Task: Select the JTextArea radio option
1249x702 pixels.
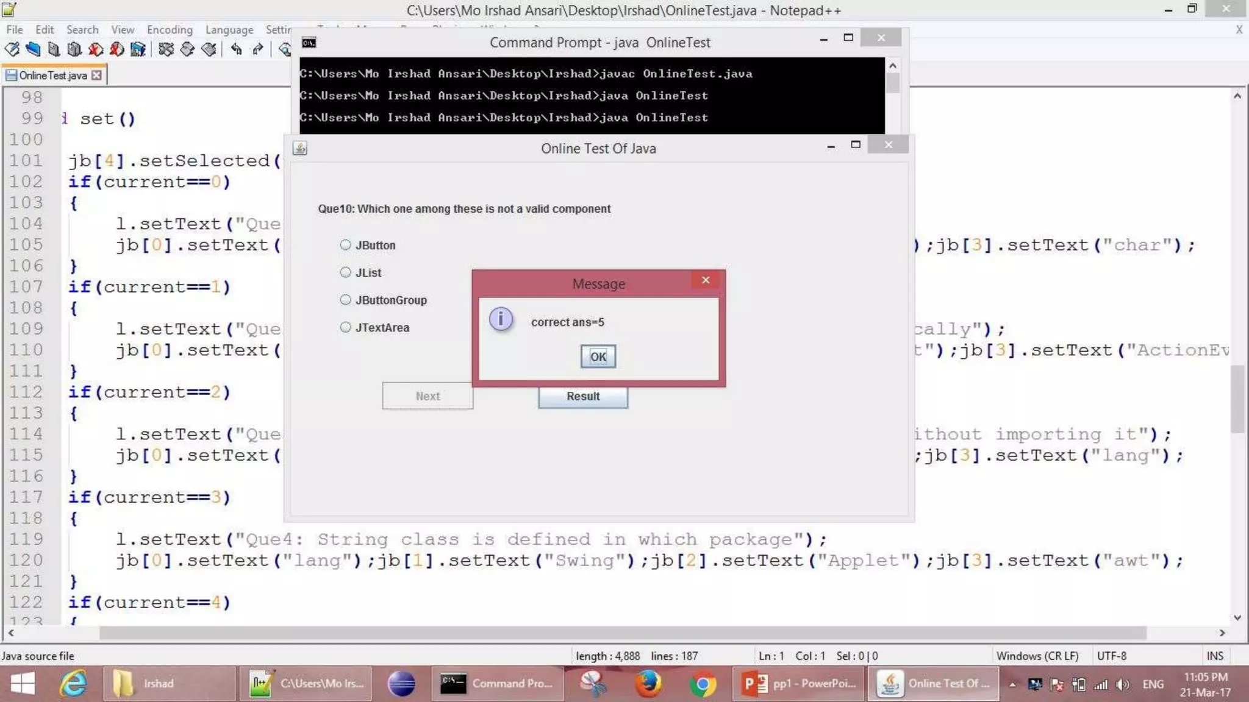Action: [346, 327]
